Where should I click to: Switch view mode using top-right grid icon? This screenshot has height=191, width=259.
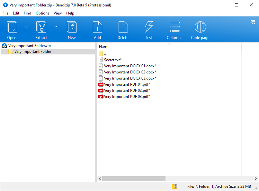click(253, 22)
